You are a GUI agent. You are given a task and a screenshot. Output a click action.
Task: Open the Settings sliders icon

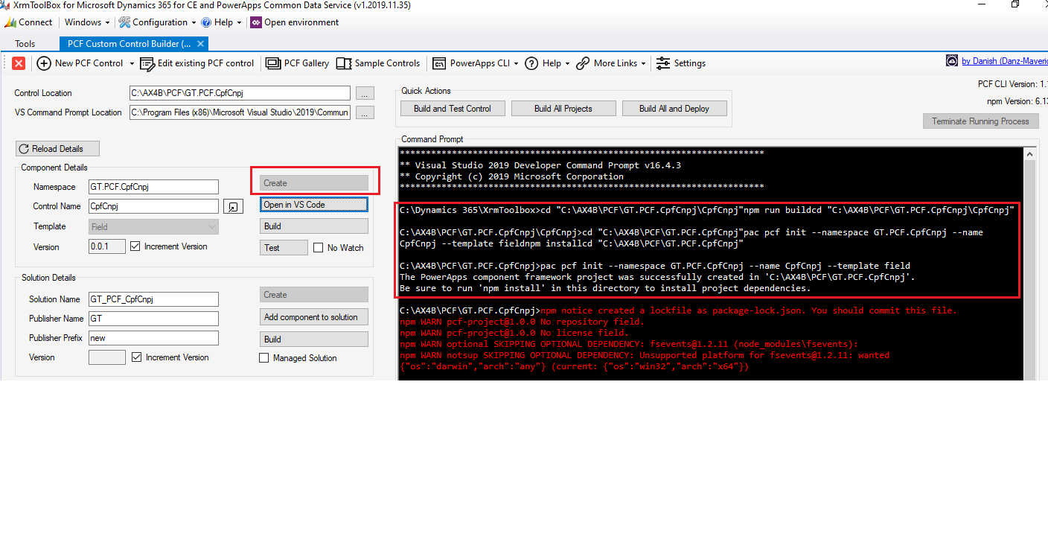coord(662,63)
